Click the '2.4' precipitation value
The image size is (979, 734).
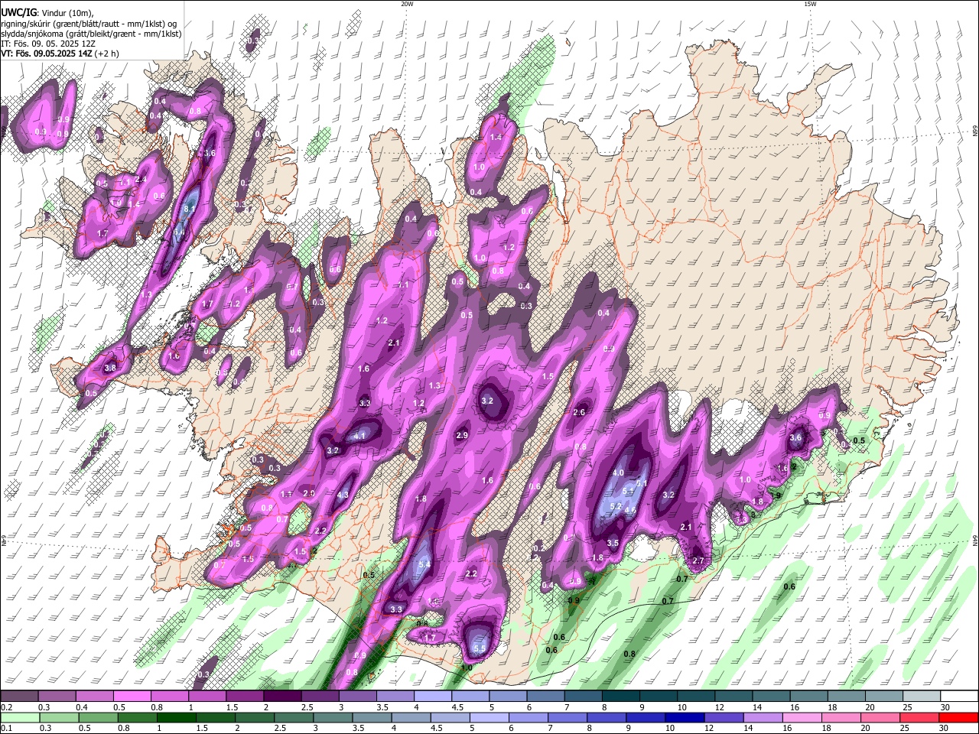click(x=140, y=180)
